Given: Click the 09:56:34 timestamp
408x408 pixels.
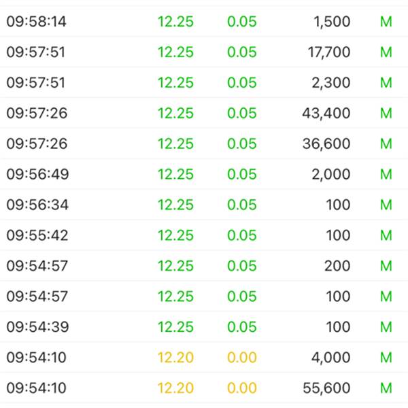Looking at the screenshot, I should click(x=37, y=205).
